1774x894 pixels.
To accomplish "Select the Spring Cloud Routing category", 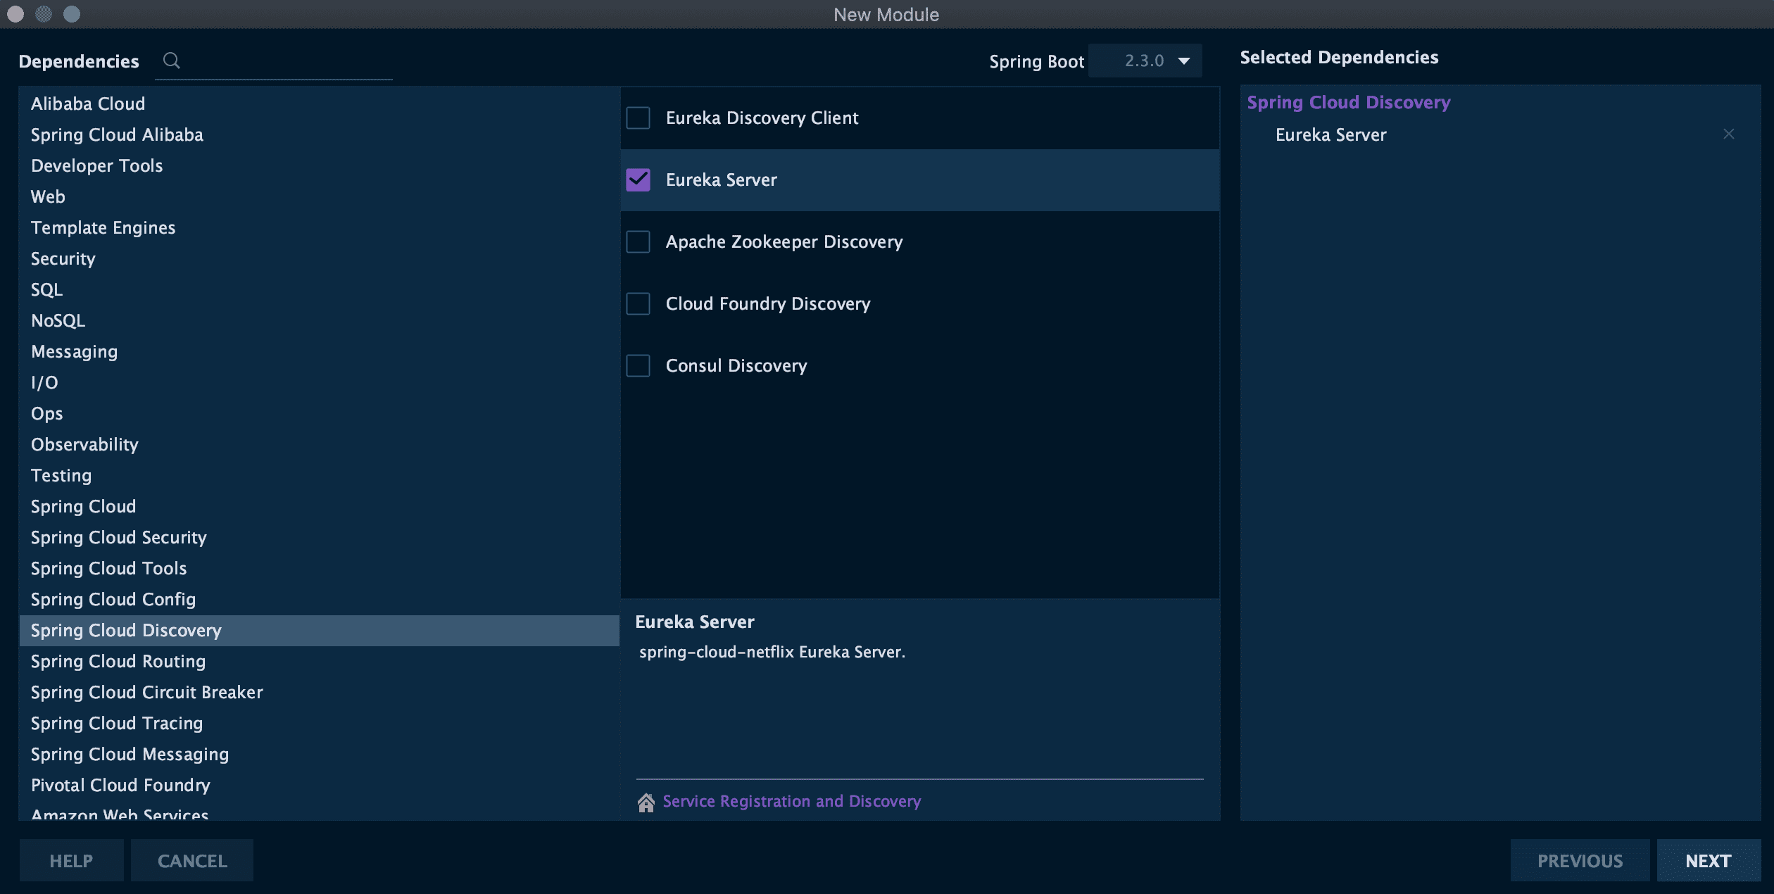I will point(118,661).
